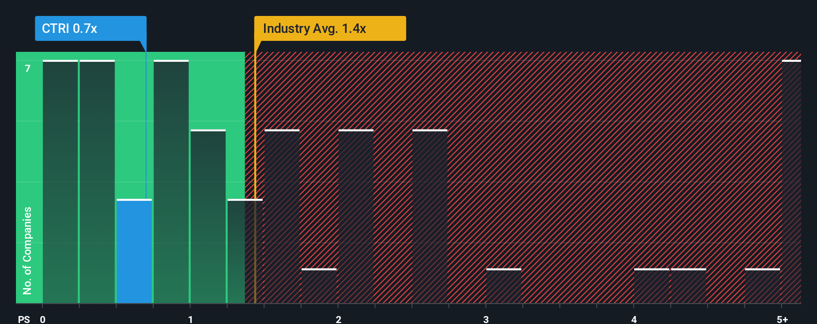This screenshot has height=324, width=817.
Task: Click the axis label 0
Action: coord(43,320)
